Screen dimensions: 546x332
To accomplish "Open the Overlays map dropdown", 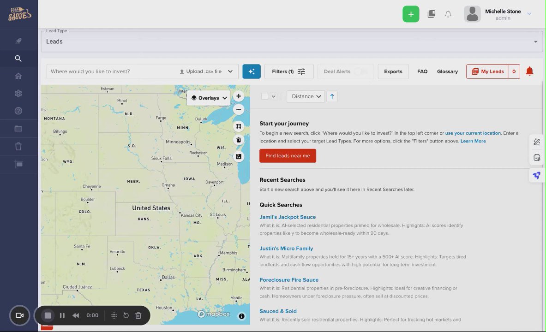I will [209, 98].
